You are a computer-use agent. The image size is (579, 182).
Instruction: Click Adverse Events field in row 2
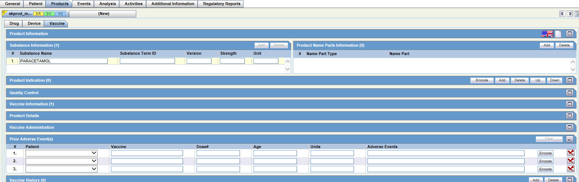[x=446, y=161]
